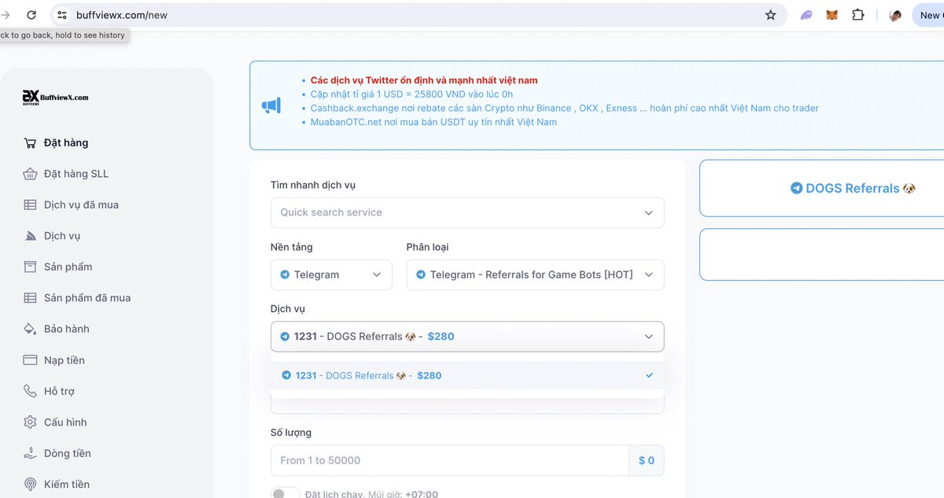Viewport: 944px width, 498px height.
Task: Click the phone icon beside Hỗ trợ
Action: (30, 391)
